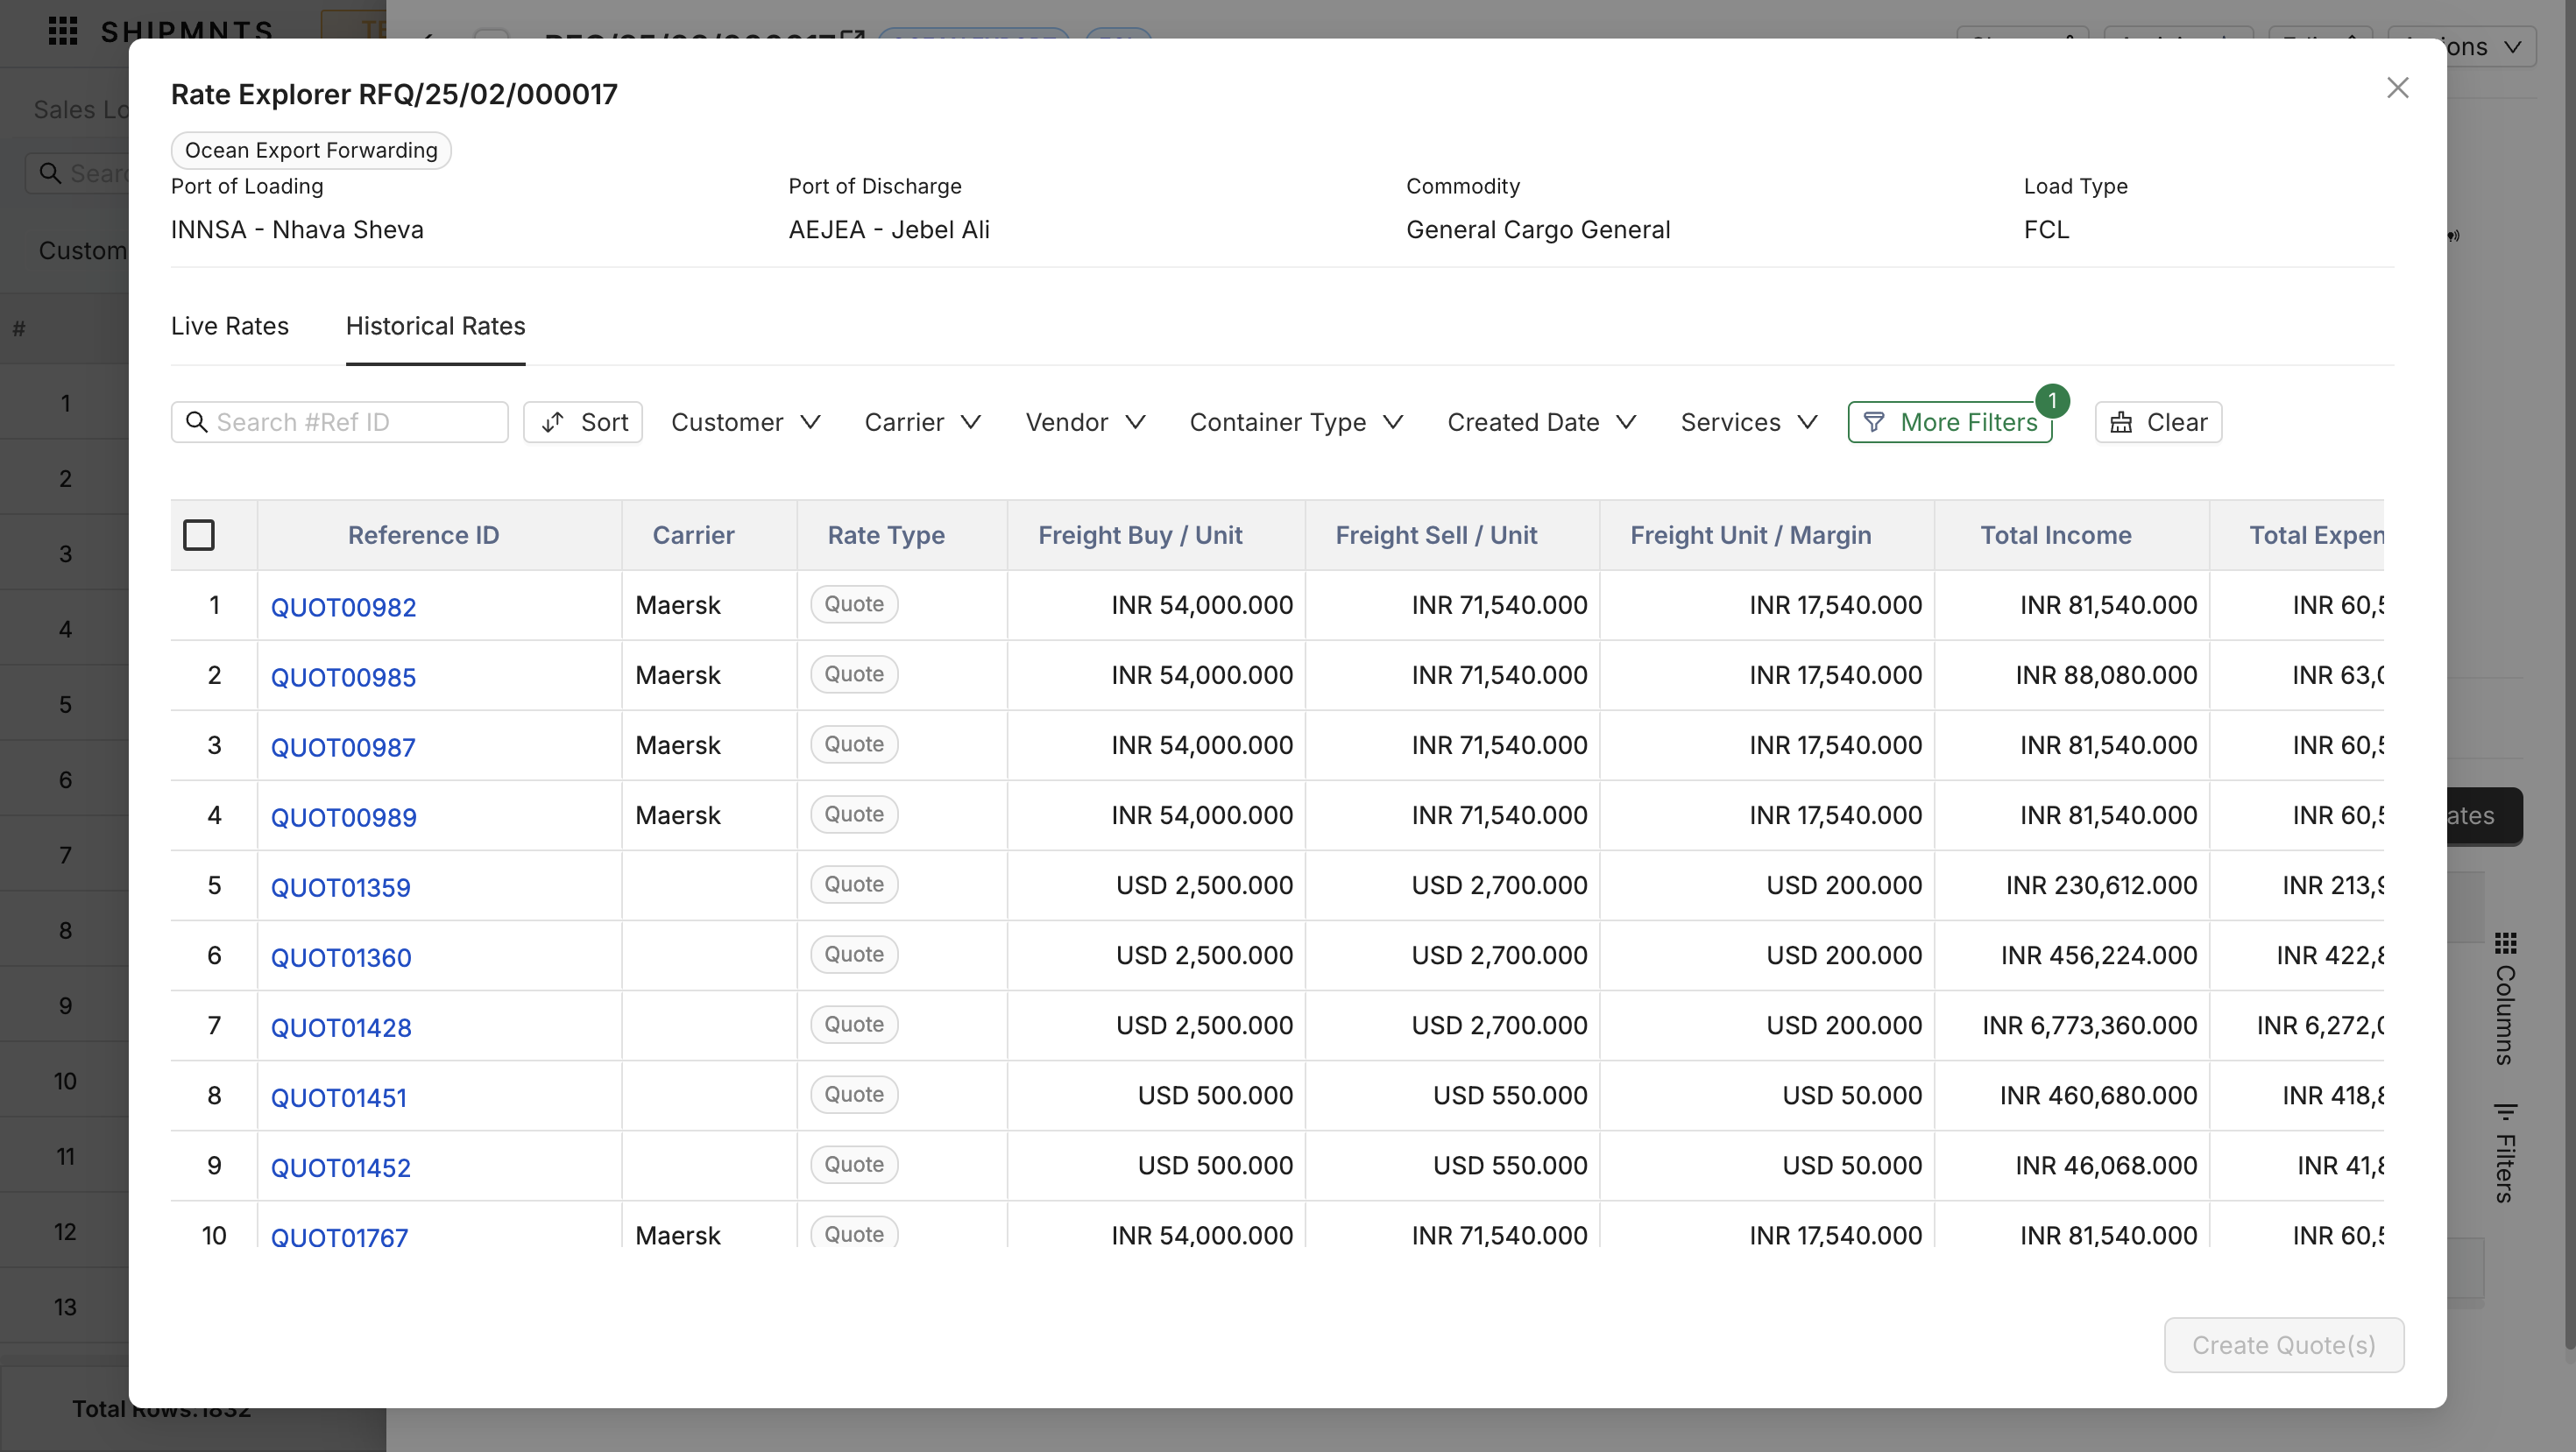2576x1452 pixels.
Task: Click the Filters side panel icon
Action: (2504, 1111)
